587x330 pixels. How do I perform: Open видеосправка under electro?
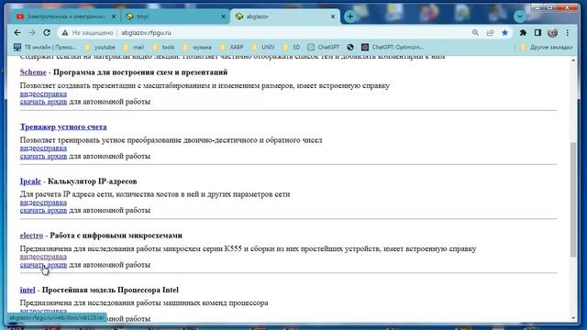point(43,257)
